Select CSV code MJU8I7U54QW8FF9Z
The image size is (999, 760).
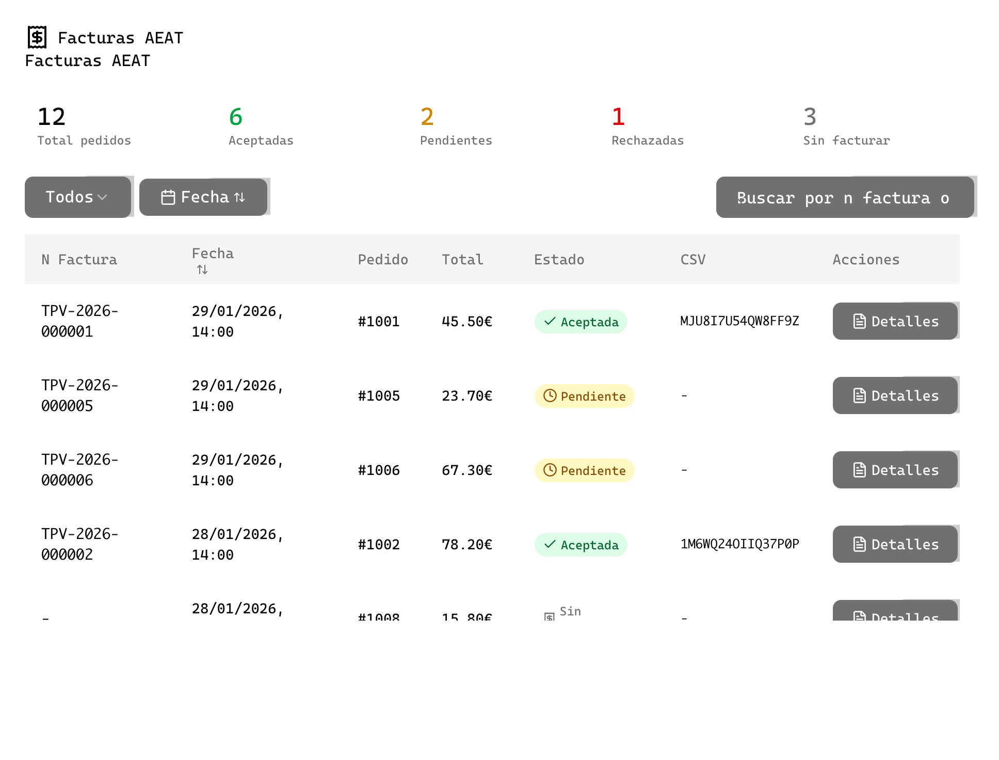739,321
